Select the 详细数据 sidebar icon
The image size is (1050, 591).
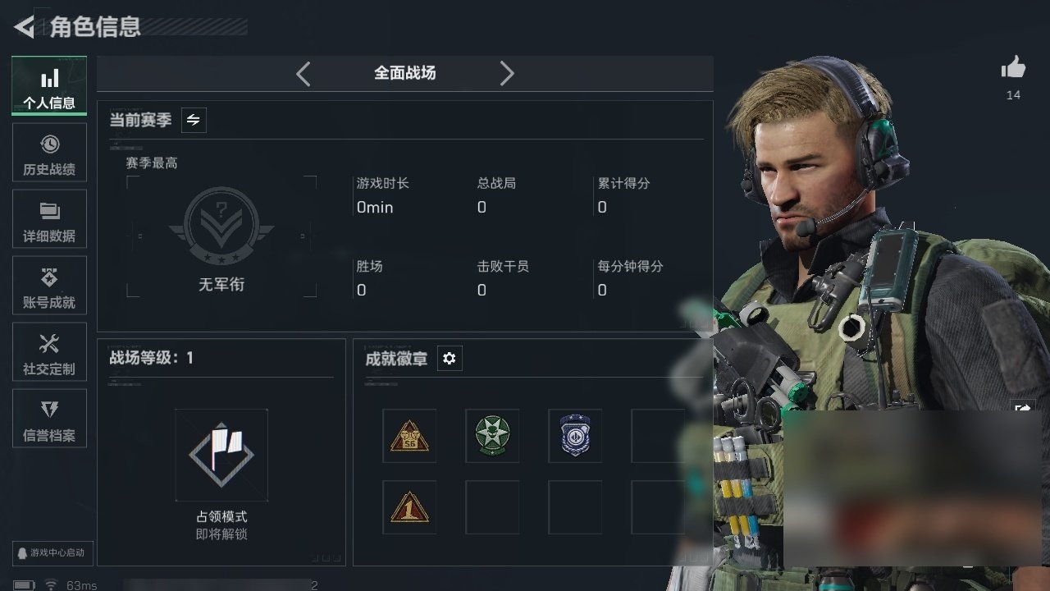(49, 220)
